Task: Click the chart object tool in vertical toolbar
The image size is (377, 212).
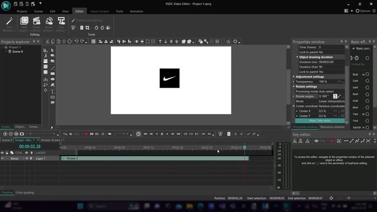Action: click(45, 50)
